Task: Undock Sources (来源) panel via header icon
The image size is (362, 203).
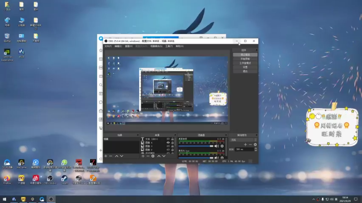Action: click(x=175, y=135)
